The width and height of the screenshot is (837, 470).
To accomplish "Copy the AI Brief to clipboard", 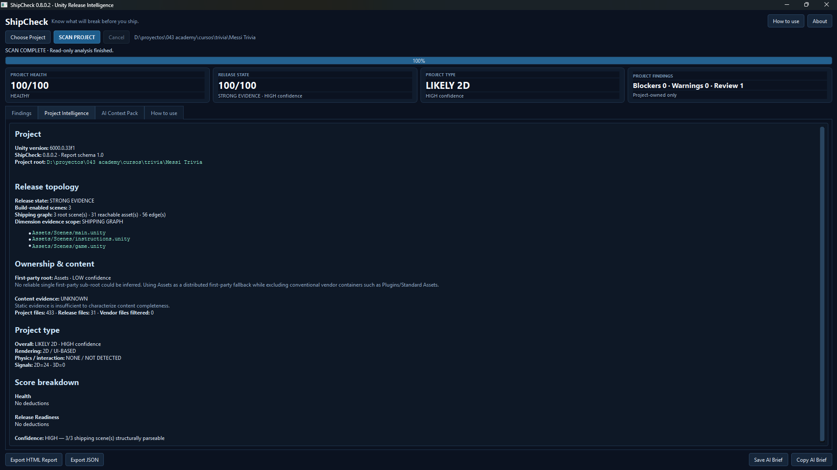I will click(811, 460).
